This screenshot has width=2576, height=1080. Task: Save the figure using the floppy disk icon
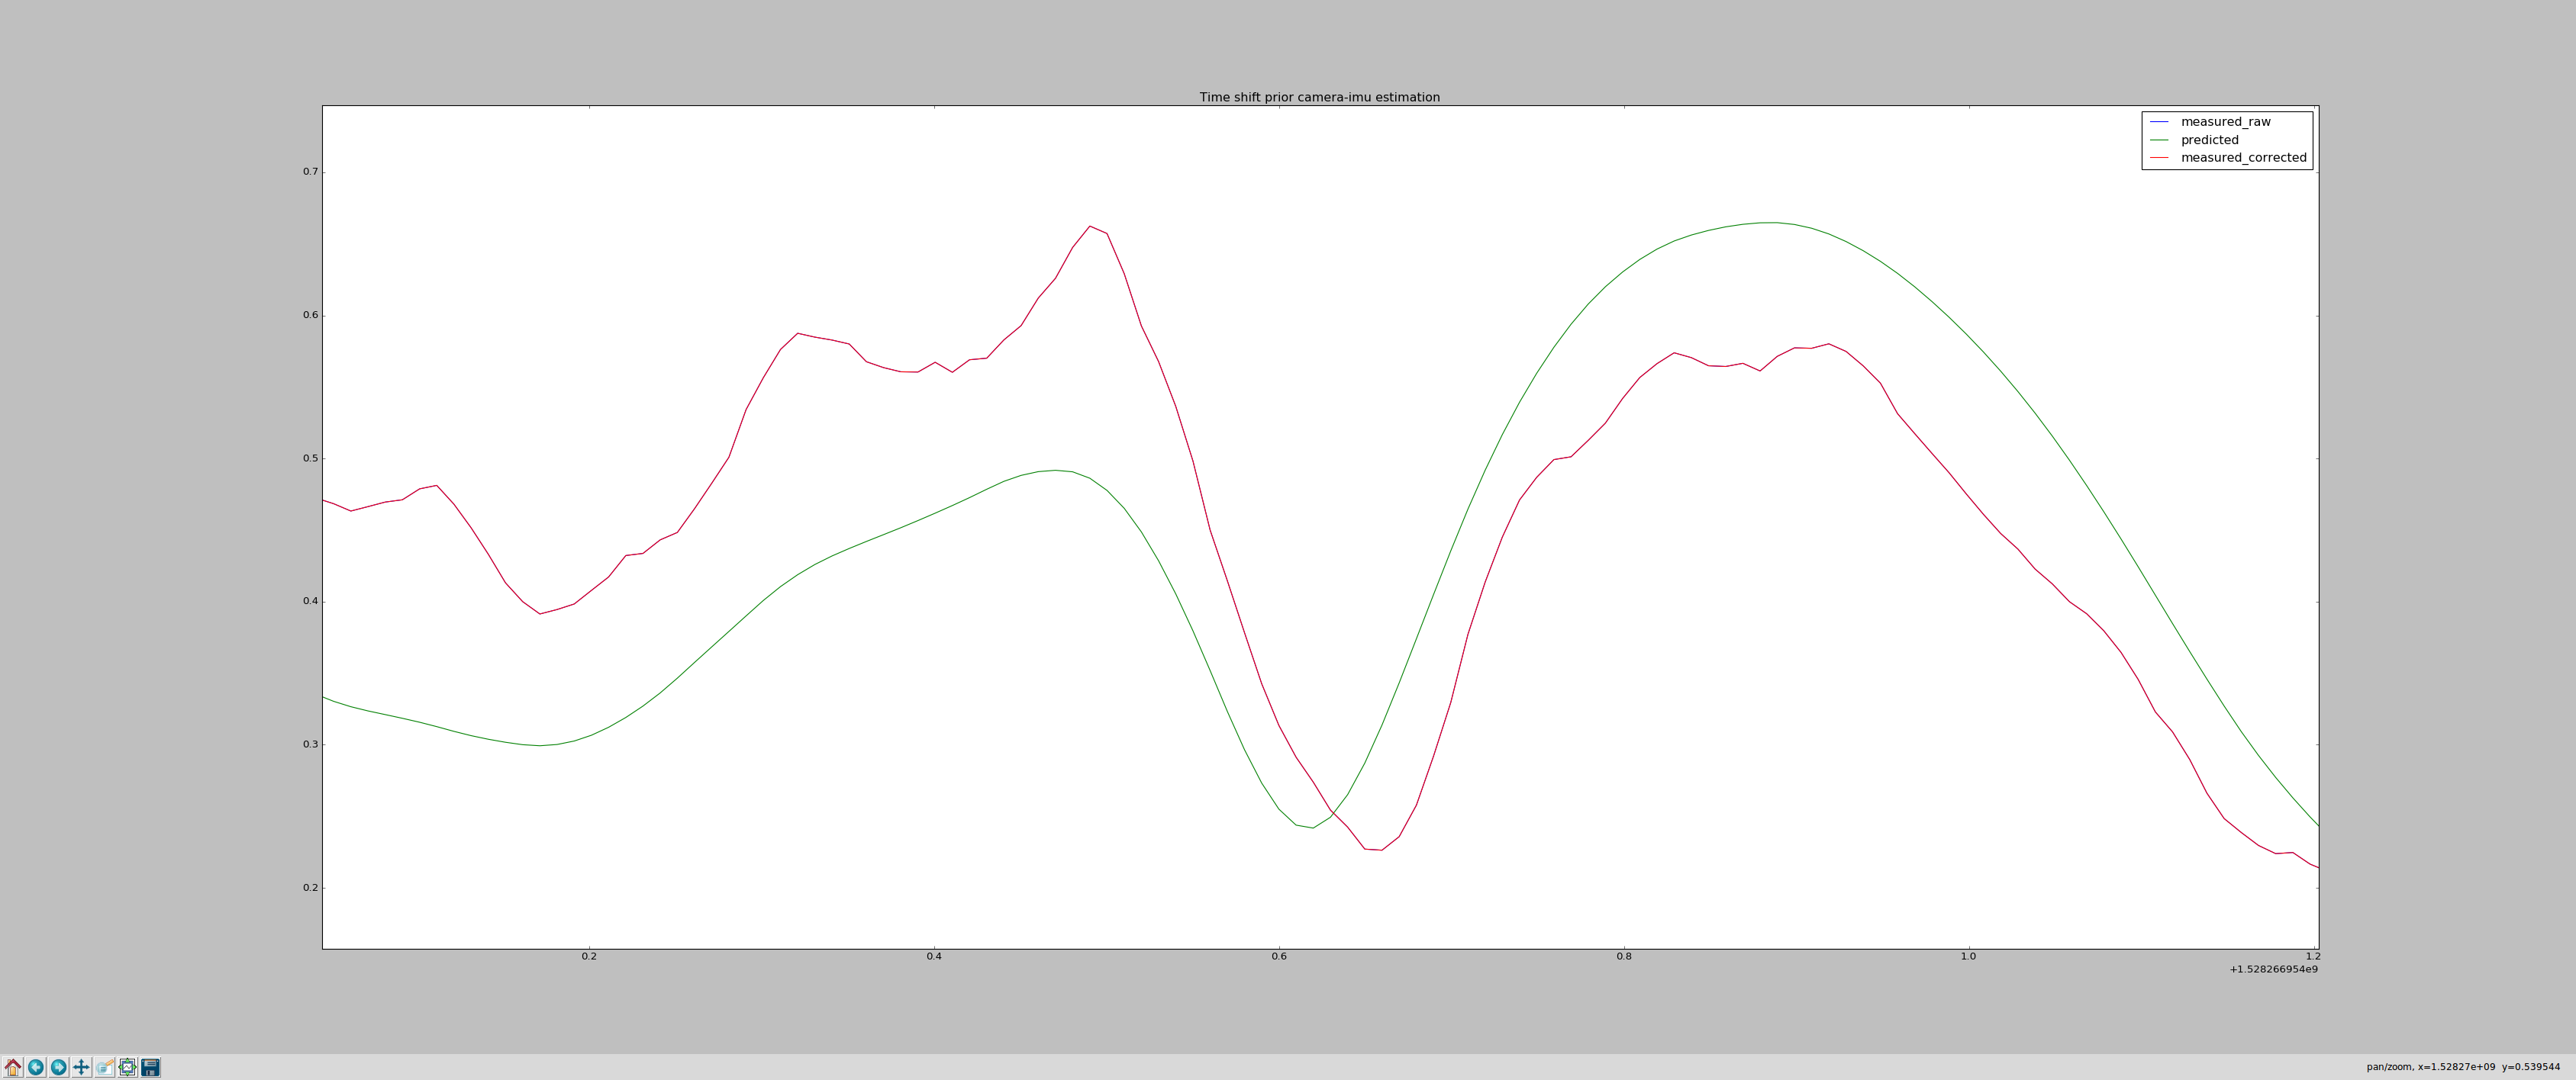click(150, 1067)
